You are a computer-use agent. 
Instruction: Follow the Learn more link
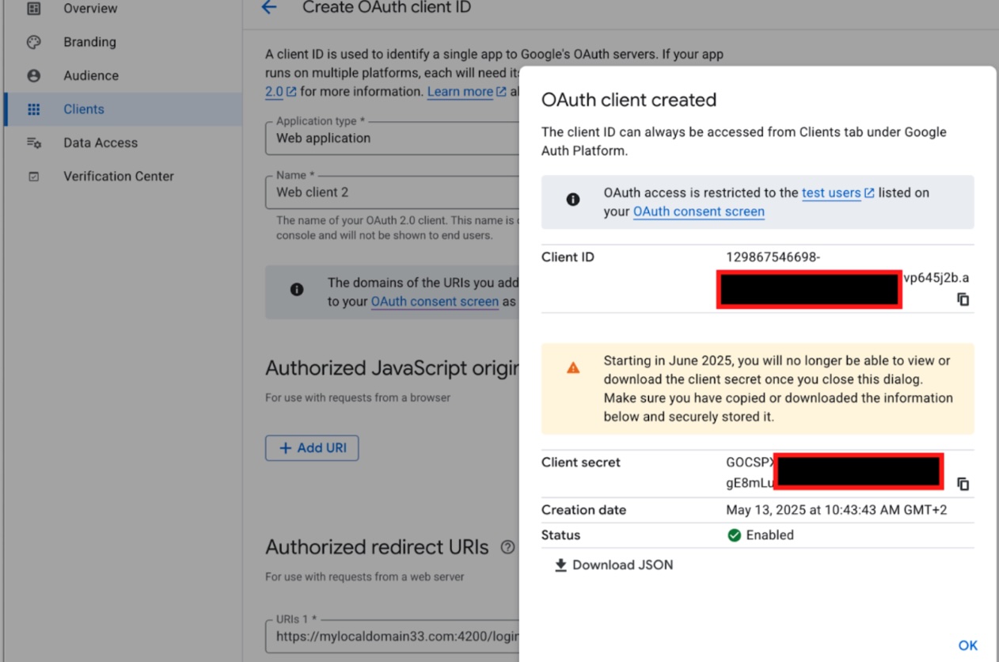[x=460, y=92]
